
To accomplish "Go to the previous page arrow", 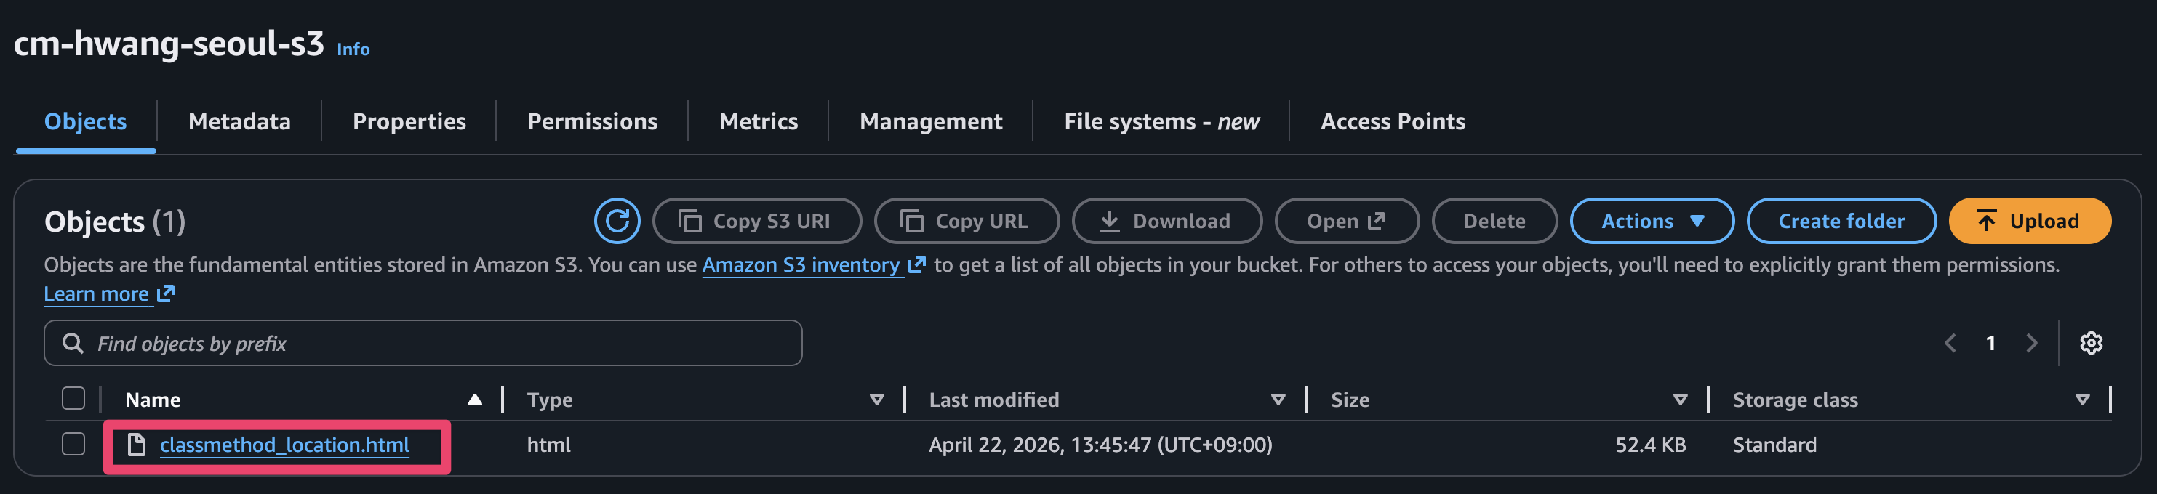I will (1950, 343).
